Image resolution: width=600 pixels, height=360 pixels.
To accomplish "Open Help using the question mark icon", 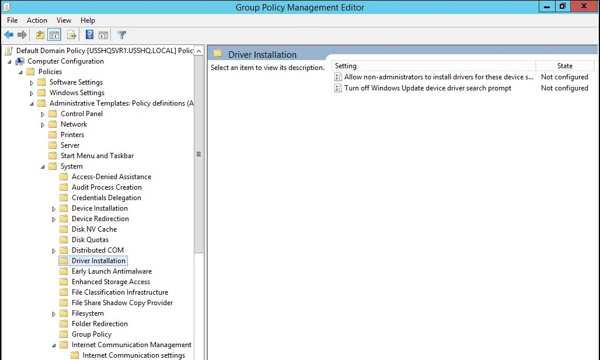I will (88, 34).
